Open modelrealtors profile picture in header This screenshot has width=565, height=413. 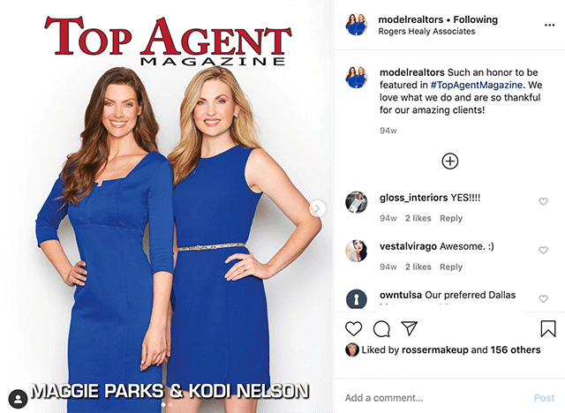coord(357,25)
